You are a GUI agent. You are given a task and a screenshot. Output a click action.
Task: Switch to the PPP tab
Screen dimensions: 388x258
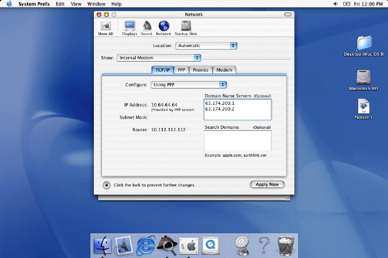pyautogui.click(x=181, y=70)
